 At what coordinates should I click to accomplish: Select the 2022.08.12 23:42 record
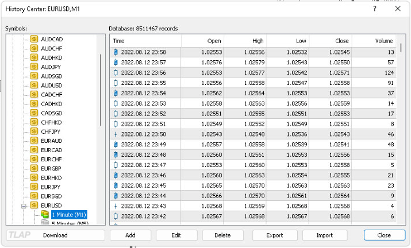pyautogui.click(x=253, y=216)
